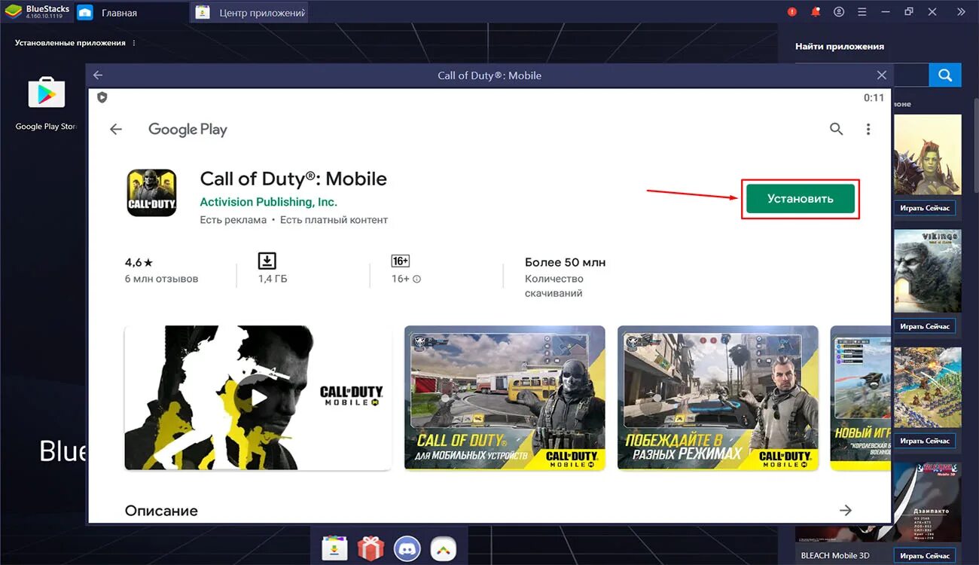Open the notifications bell

pos(816,12)
